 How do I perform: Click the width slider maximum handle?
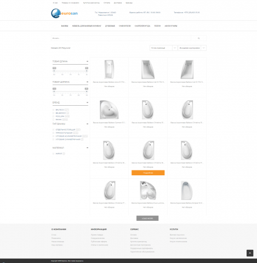tap(87, 92)
